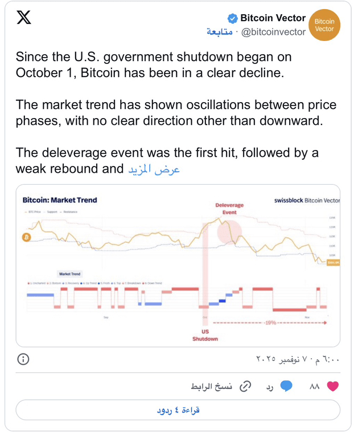Click the copy link chain icon

point(245,387)
